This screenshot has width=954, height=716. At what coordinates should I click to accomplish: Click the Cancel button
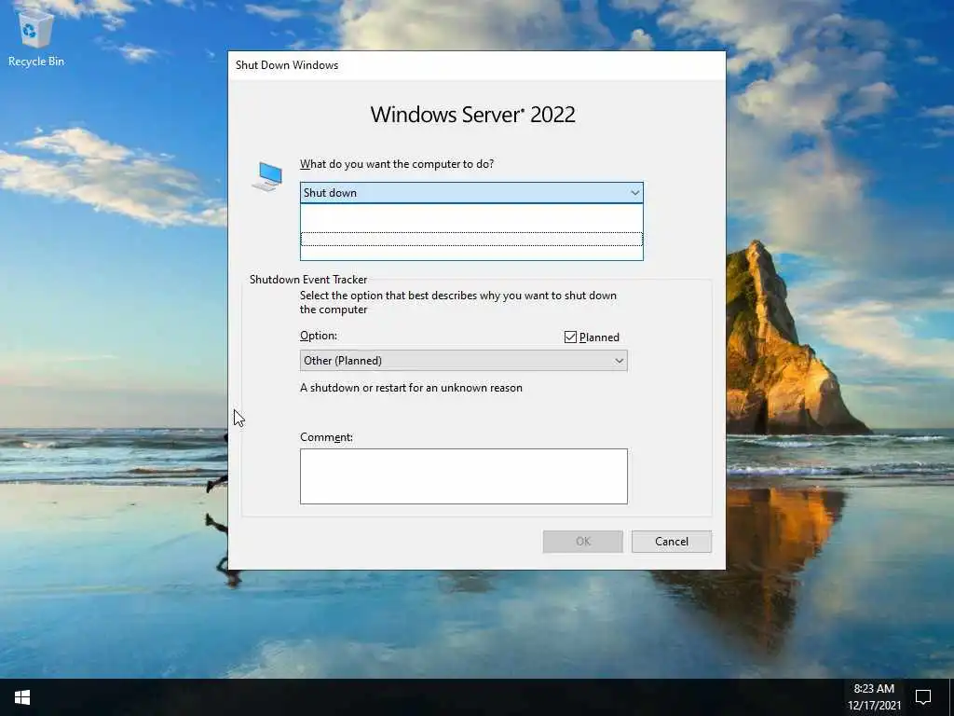click(672, 542)
